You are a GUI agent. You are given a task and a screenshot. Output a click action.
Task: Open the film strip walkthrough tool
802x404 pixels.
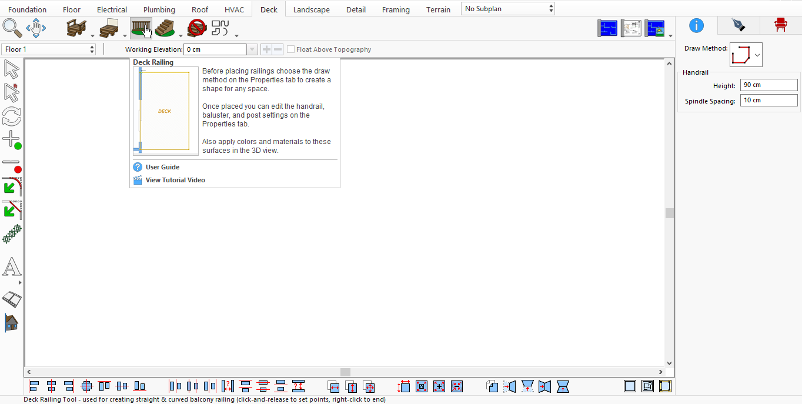(12, 299)
